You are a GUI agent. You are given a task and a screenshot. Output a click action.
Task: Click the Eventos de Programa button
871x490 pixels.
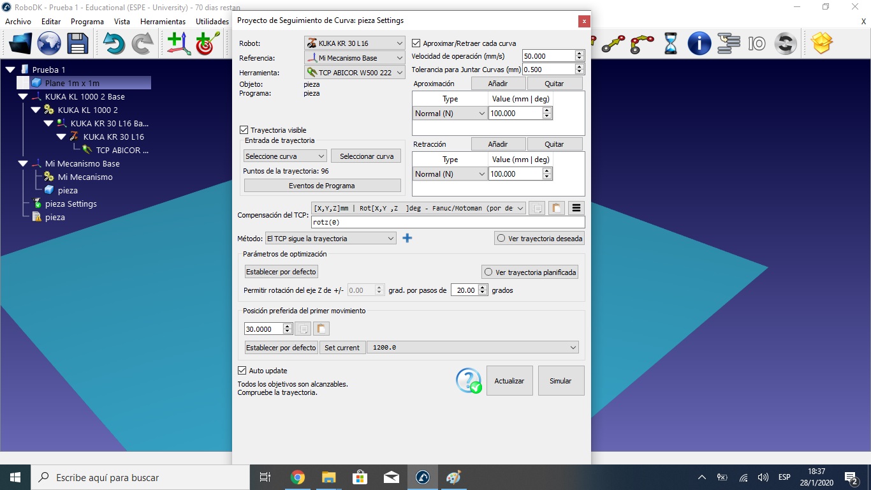[322, 186]
